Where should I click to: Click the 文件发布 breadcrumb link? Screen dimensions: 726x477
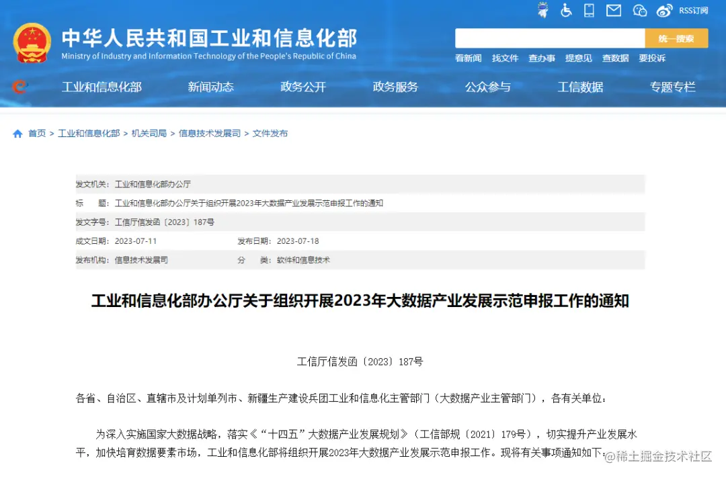coord(270,133)
